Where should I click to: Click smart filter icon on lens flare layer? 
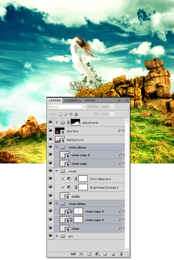(x=119, y=131)
